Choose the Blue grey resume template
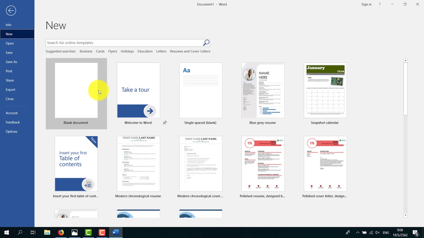 pos(263,94)
